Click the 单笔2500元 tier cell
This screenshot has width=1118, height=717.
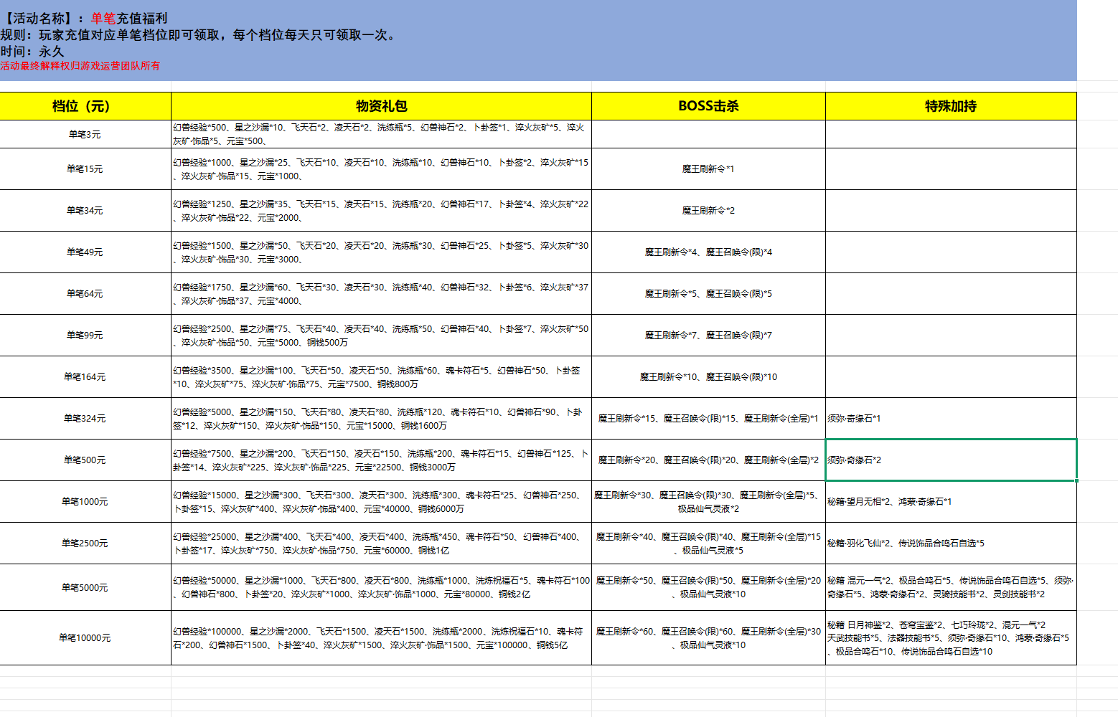click(85, 543)
